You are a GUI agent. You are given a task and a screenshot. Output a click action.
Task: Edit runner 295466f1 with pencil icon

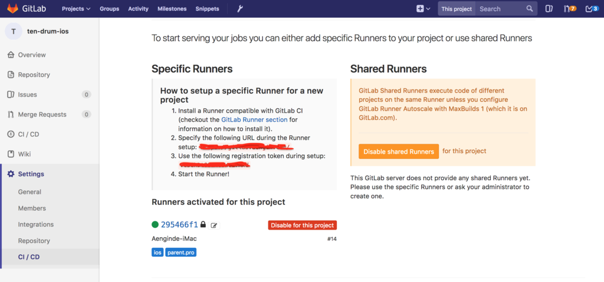click(x=214, y=225)
